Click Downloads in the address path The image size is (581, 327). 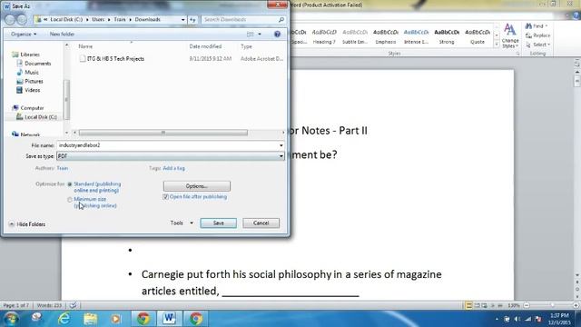coord(147,19)
